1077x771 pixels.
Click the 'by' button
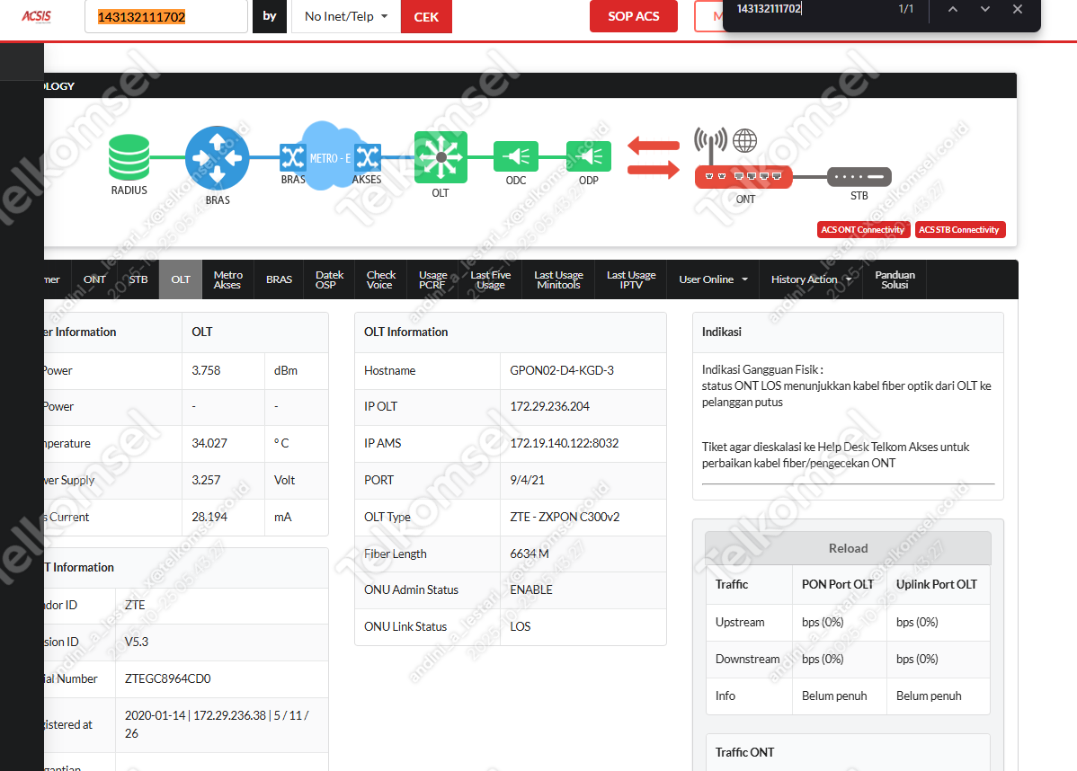[x=270, y=16]
